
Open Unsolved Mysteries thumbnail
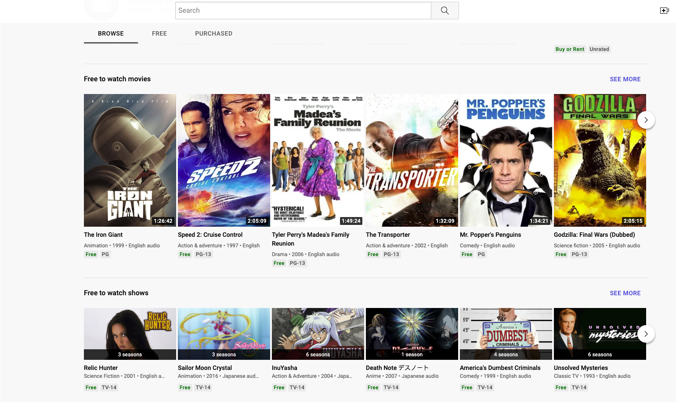pyautogui.click(x=600, y=334)
